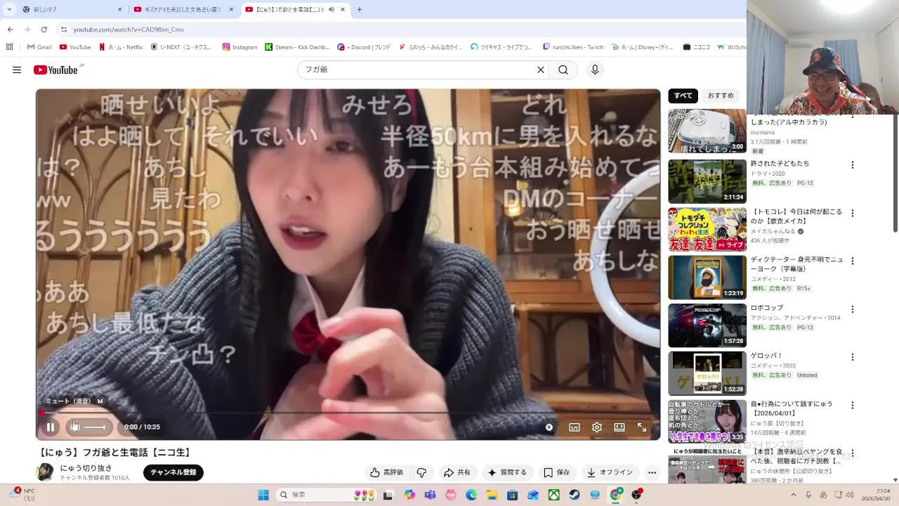The height and width of the screenshot is (506, 899).
Task: Open site info icon in address bar
Action: (x=64, y=30)
